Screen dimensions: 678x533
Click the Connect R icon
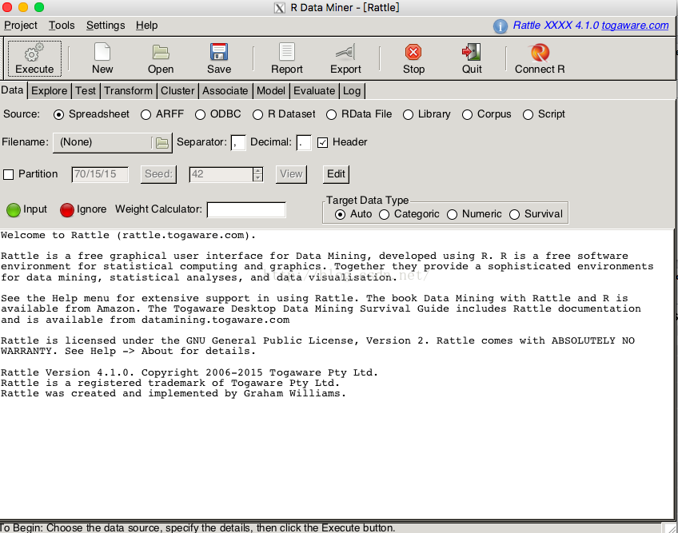point(540,52)
